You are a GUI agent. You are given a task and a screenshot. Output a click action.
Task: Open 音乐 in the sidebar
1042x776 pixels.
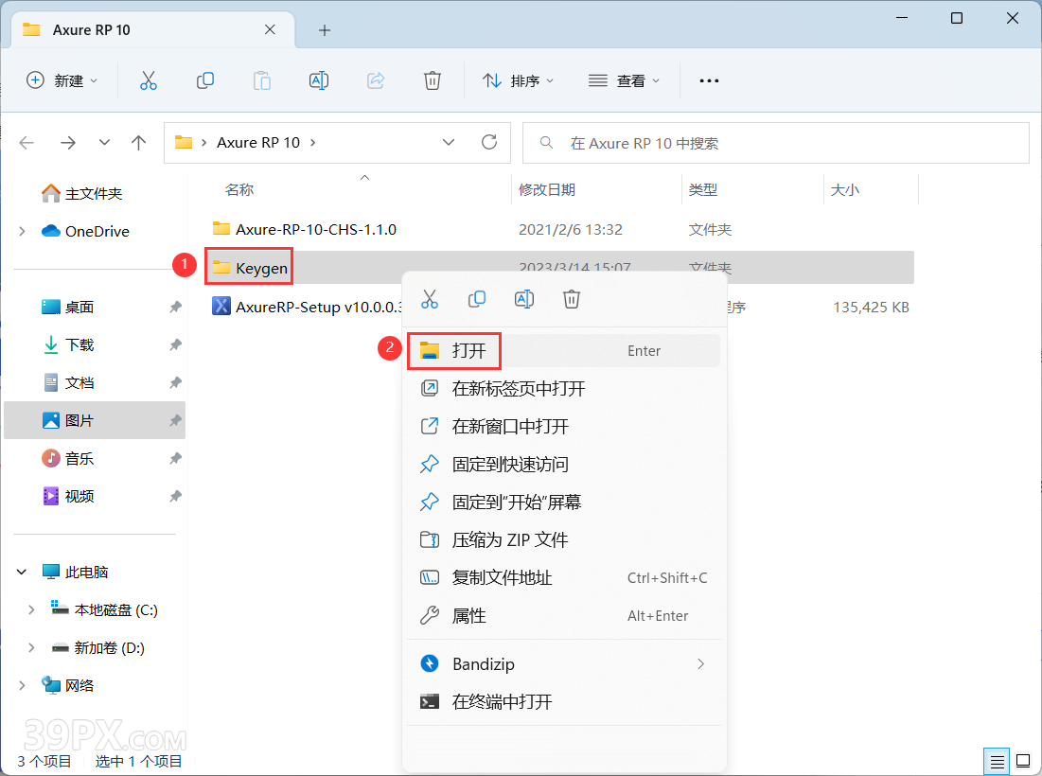click(x=68, y=458)
